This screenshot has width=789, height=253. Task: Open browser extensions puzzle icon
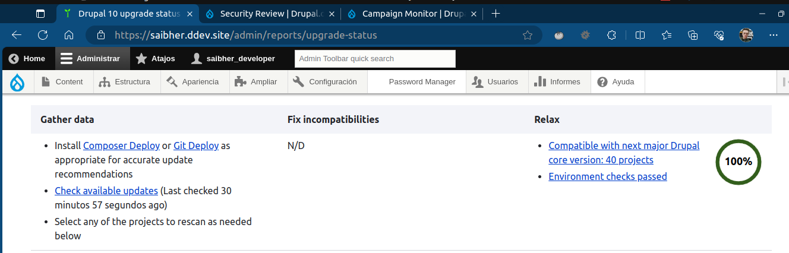click(x=611, y=35)
